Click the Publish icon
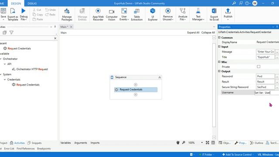279x157 pixels. tap(228, 11)
